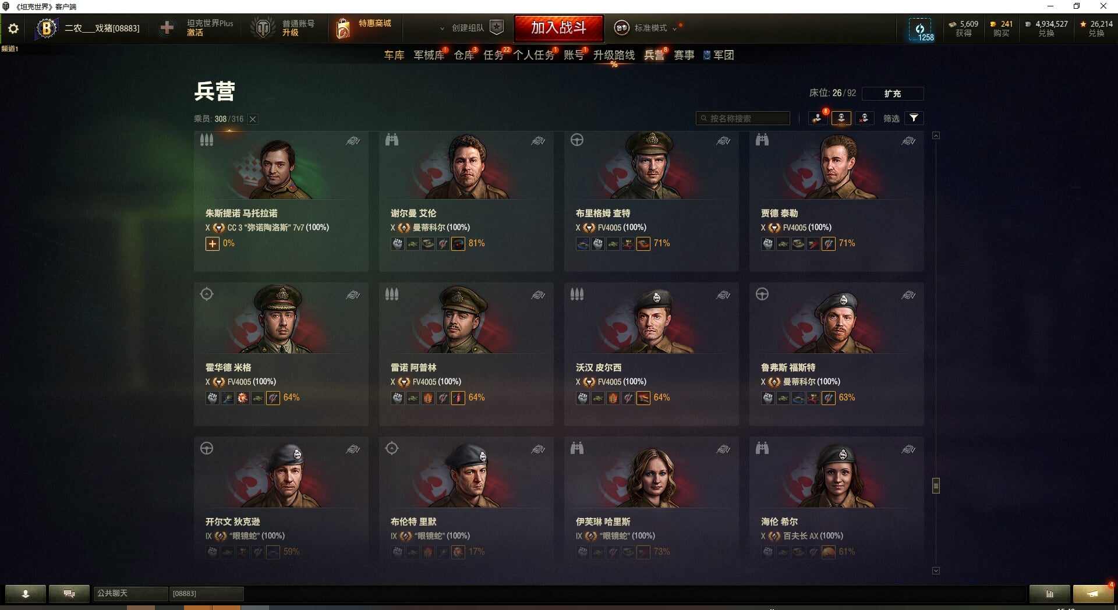The height and width of the screenshot is (610, 1118).
Task: Collapse the list using the up arrow
Action: 936,136
